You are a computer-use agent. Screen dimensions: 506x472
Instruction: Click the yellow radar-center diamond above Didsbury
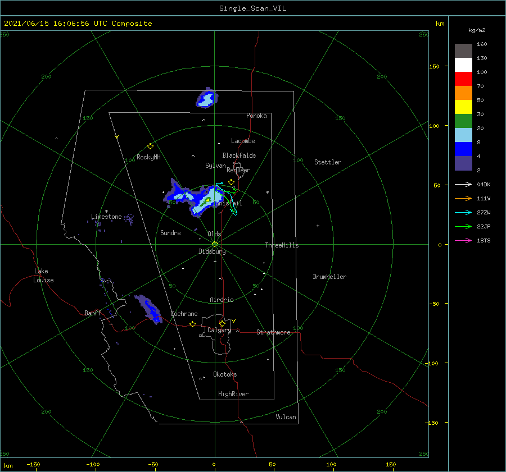[215, 244]
